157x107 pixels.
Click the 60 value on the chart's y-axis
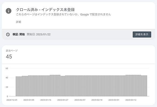(x=7, y=68)
